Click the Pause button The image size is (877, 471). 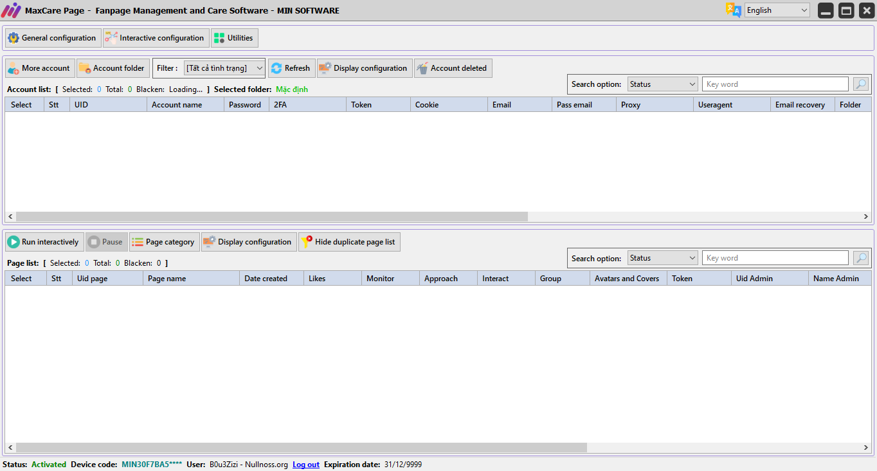point(107,242)
